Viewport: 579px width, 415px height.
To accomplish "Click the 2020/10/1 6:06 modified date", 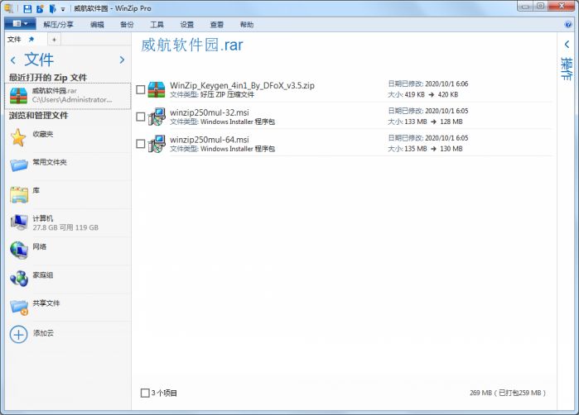I will (x=446, y=83).
